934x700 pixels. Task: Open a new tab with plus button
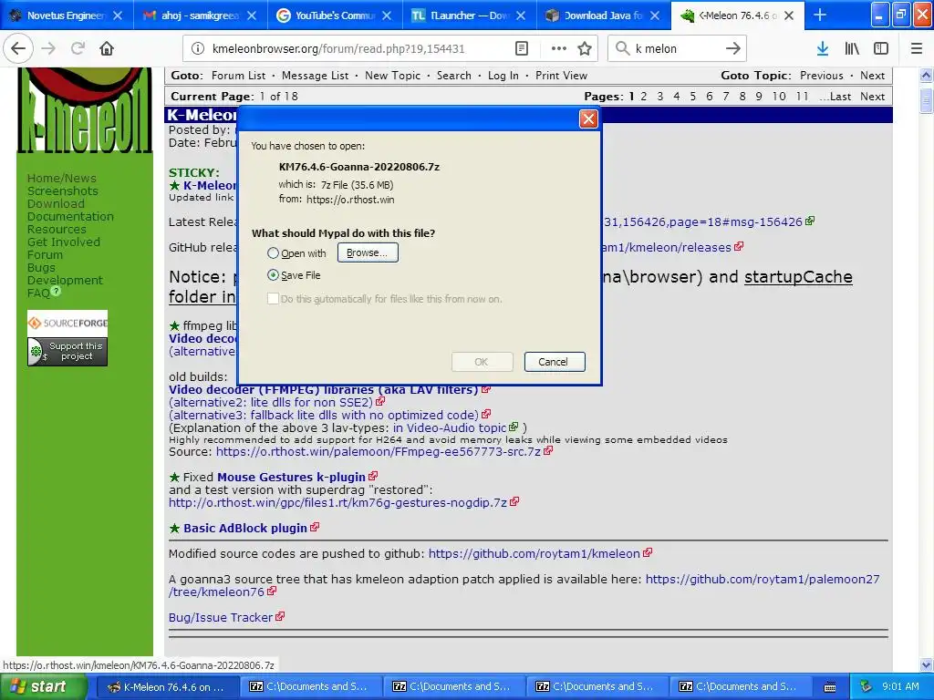tap(820, 15)
